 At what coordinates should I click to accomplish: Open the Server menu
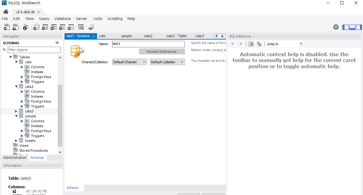81,18
